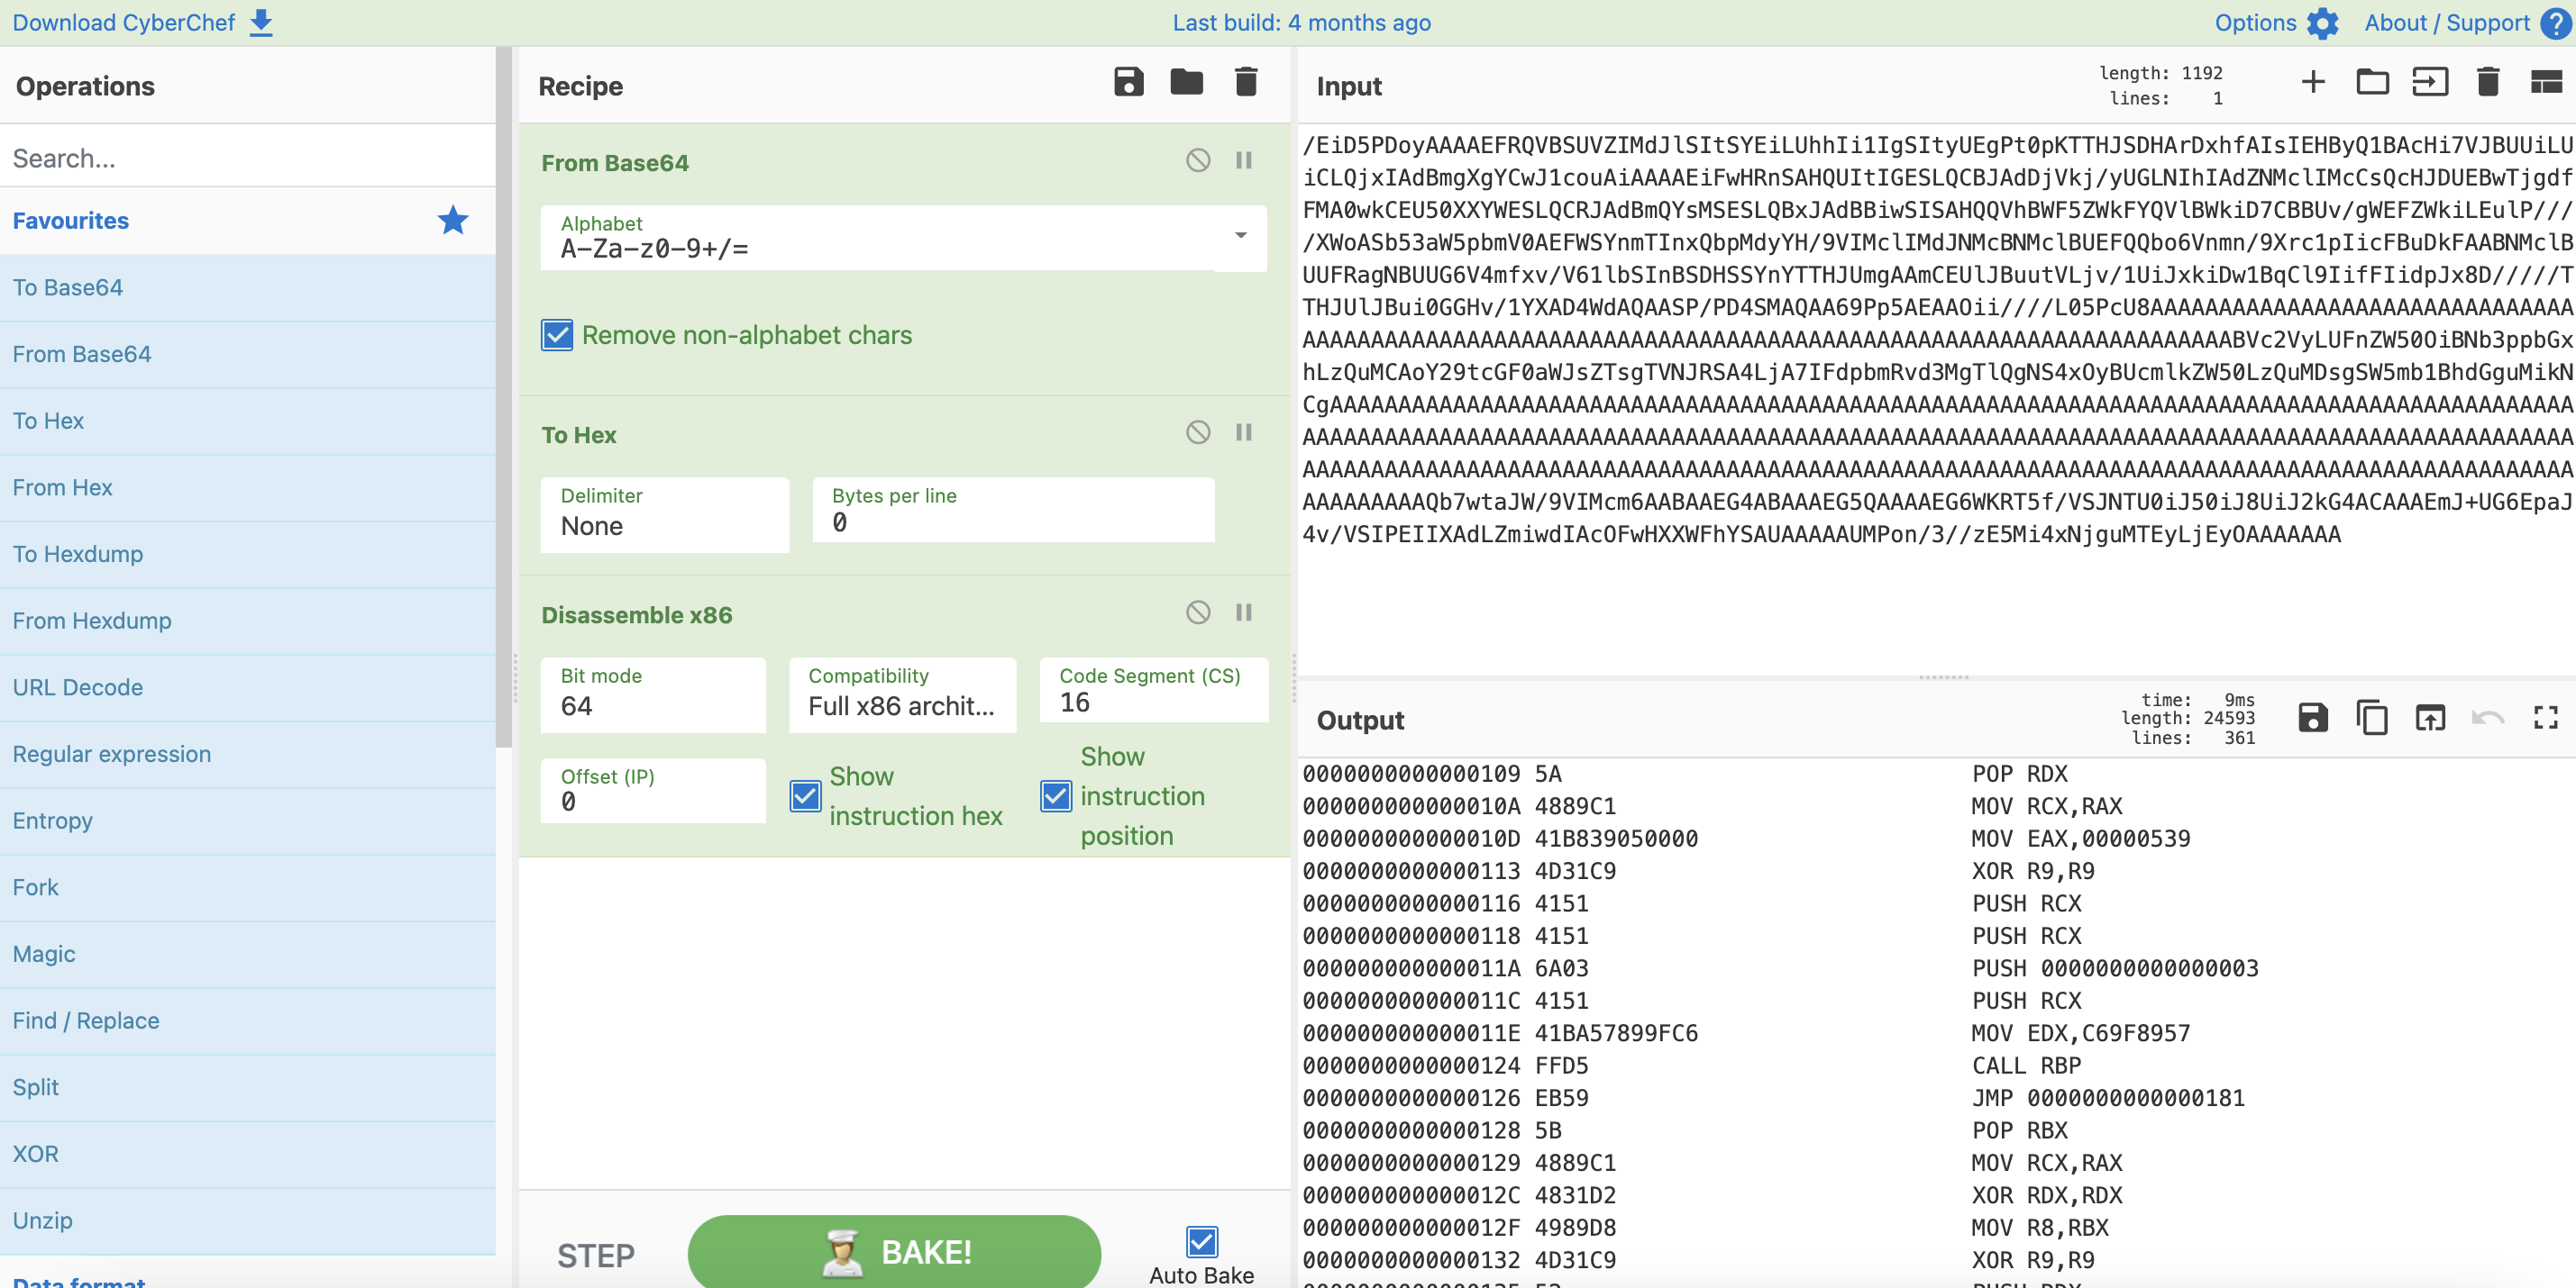
Task: Set breakpoint on Disassemble x86
Action: 1244,612
